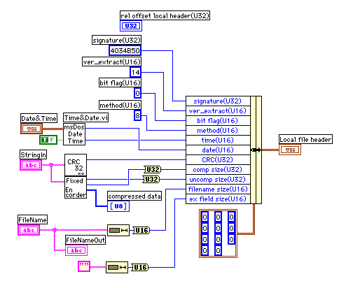Select CRC(U32) element in the bundle node
Screen dimensions: 346x288
(x=218, y=160)
